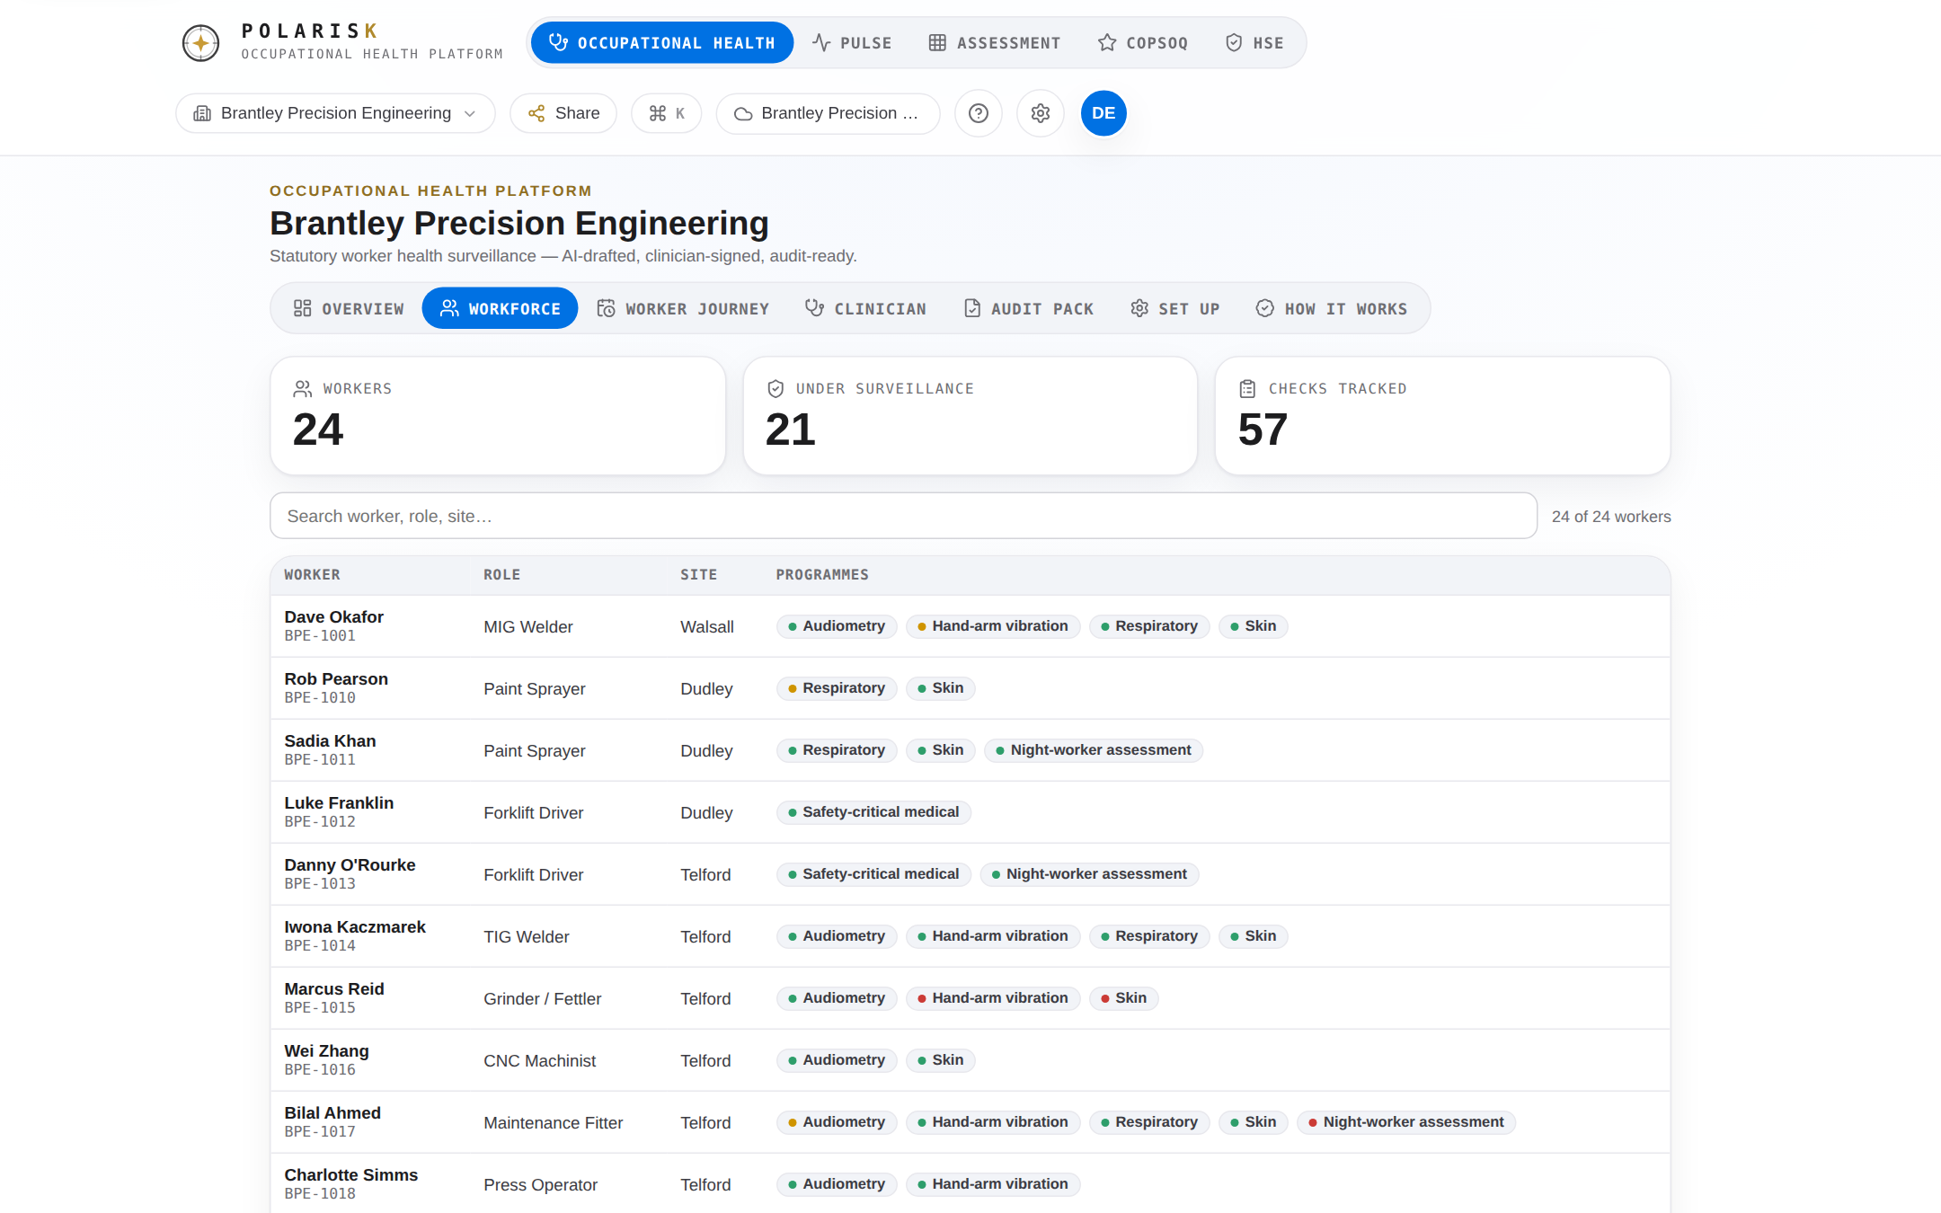Click Danny O'Rourke's Night-worker assessment tag
This screenshot has width=1941, height=1213.
[x=1090, y=874]
